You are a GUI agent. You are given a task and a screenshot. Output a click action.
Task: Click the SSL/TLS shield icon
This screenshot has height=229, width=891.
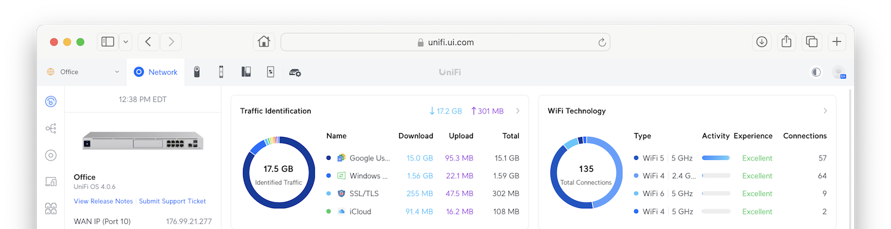pos(341,193)
